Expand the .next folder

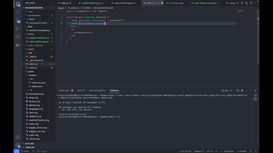click(30, 11)
